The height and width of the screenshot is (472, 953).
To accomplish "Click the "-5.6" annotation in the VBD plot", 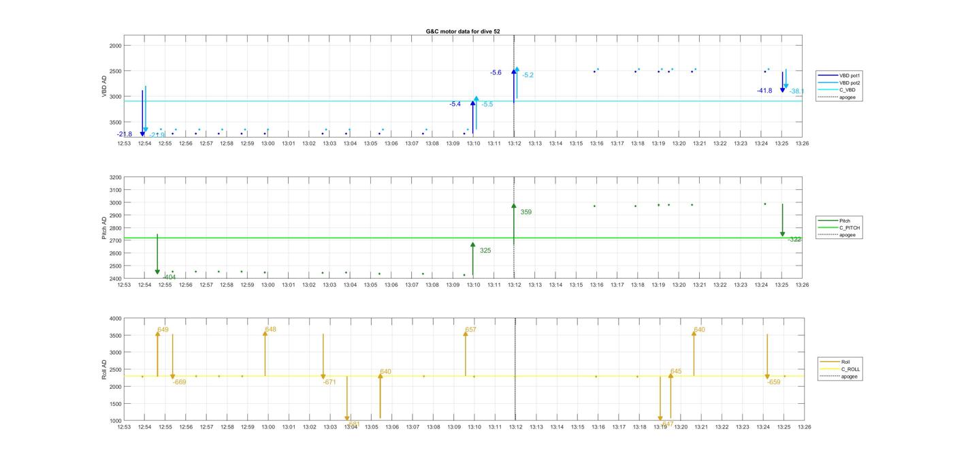I will coord(496,72).
